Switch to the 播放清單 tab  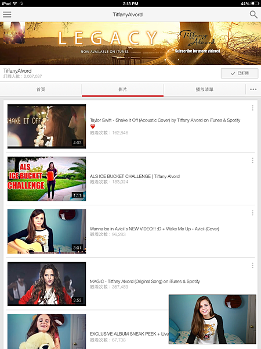[204, 90]
